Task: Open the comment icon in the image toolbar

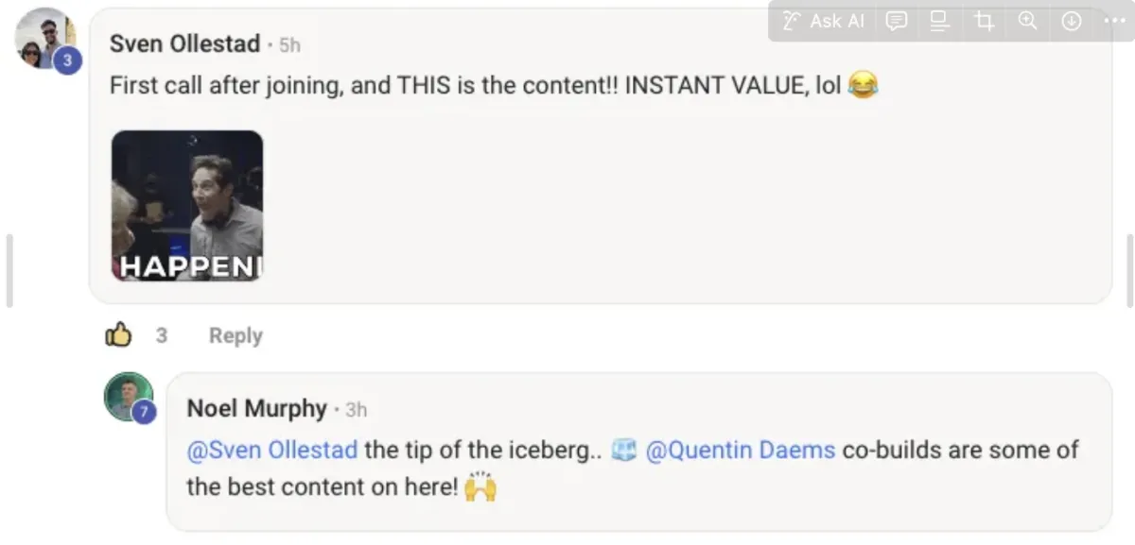Action: 896,21
